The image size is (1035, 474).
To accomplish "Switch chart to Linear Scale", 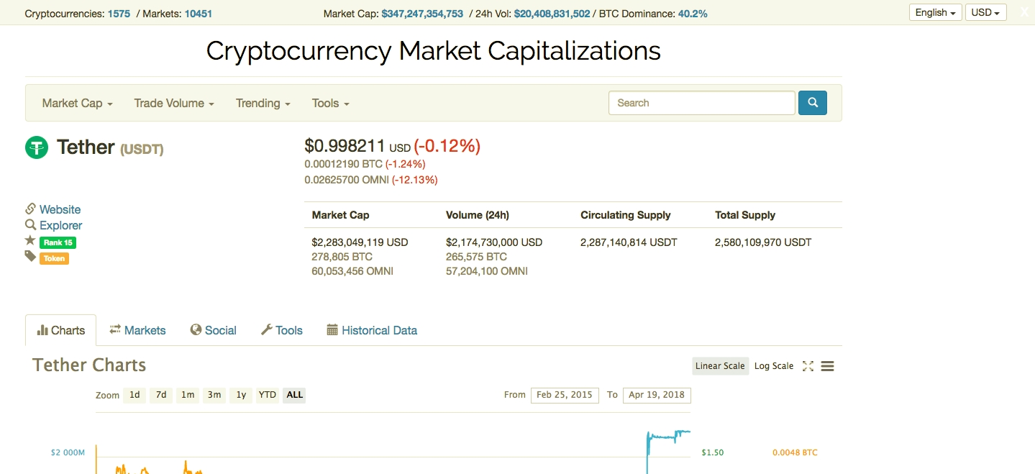I will click(719, 366).
